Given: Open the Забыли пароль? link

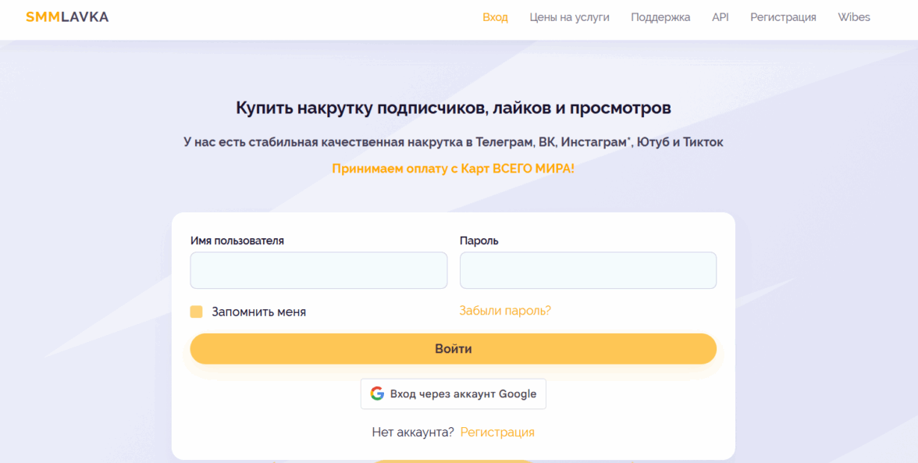Looking at the screenshot, I should pyautogui.click(x=505, y=311).
